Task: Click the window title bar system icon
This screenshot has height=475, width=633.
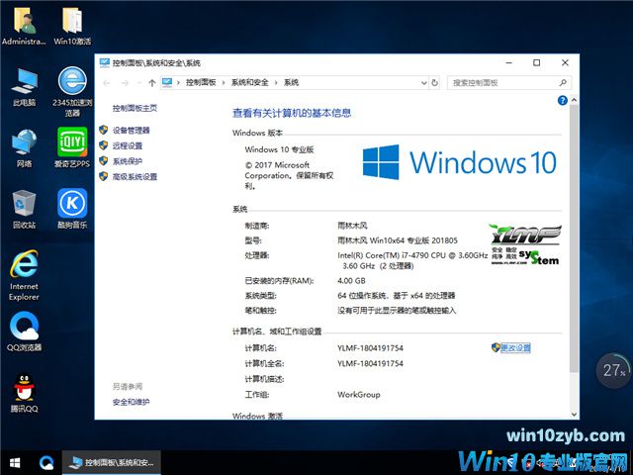Action: click(105, 62)
